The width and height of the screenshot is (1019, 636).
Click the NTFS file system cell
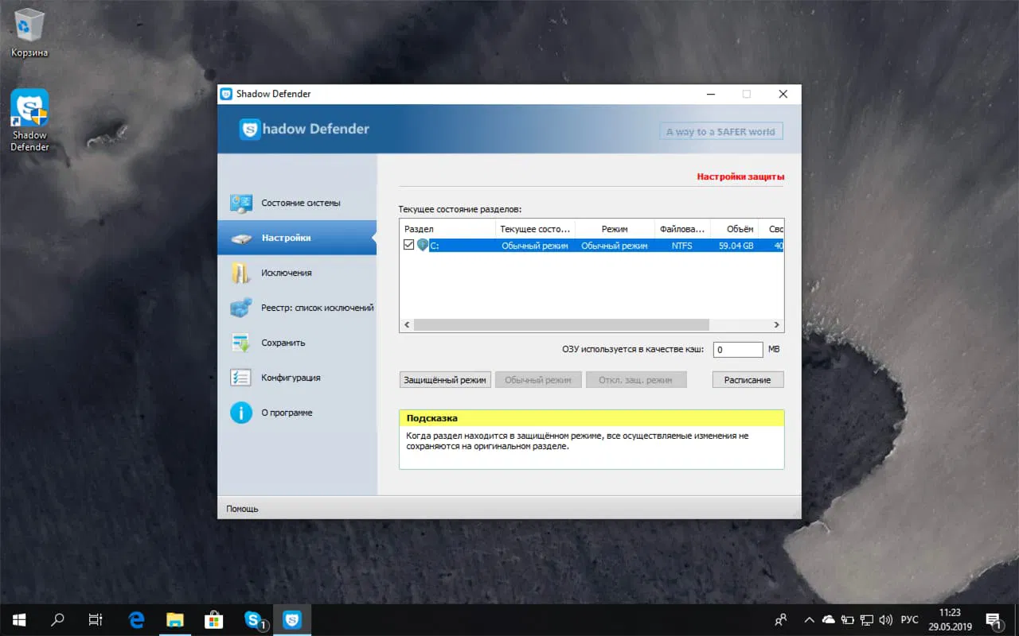pos(682,246)
